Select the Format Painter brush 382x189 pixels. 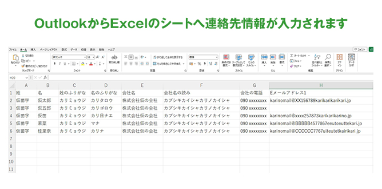(x=23, y=66)
